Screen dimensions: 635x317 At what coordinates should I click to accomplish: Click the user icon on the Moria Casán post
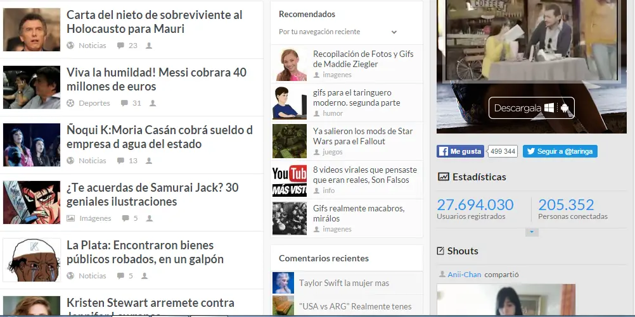[x=149, y=161]
